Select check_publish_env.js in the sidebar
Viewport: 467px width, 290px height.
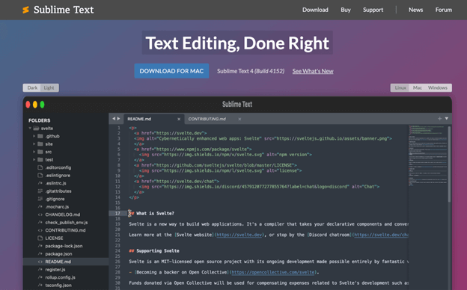coord(67,223)
